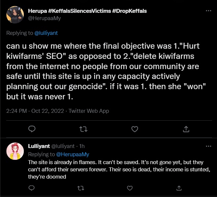
Task: Share Lulliyant's reply tweet
Action: pyautogui.click(x=179, y=188)
